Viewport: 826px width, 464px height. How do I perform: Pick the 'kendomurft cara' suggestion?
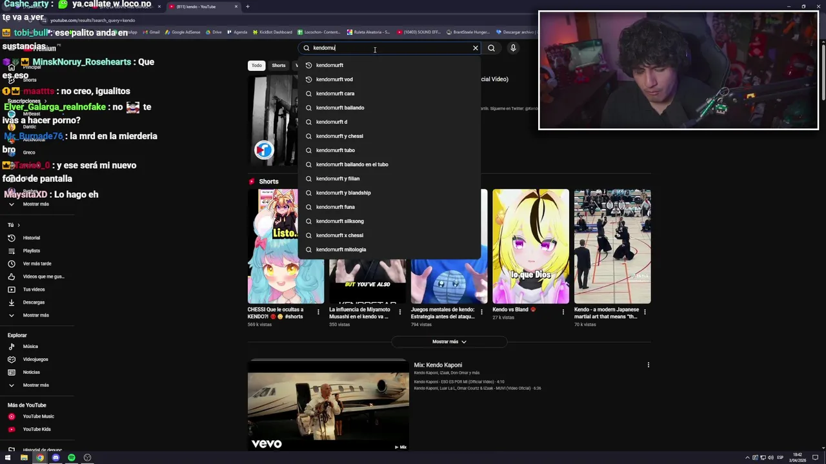(390, 93)
